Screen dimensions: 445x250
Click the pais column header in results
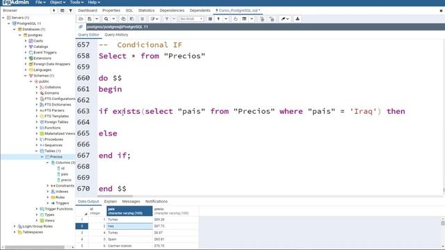129,211
